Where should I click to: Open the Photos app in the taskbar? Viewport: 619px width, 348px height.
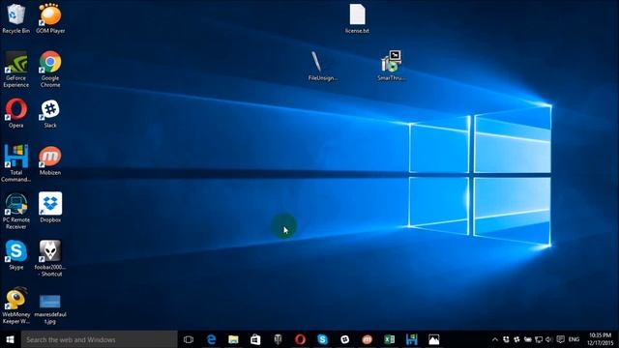[434, 339]
